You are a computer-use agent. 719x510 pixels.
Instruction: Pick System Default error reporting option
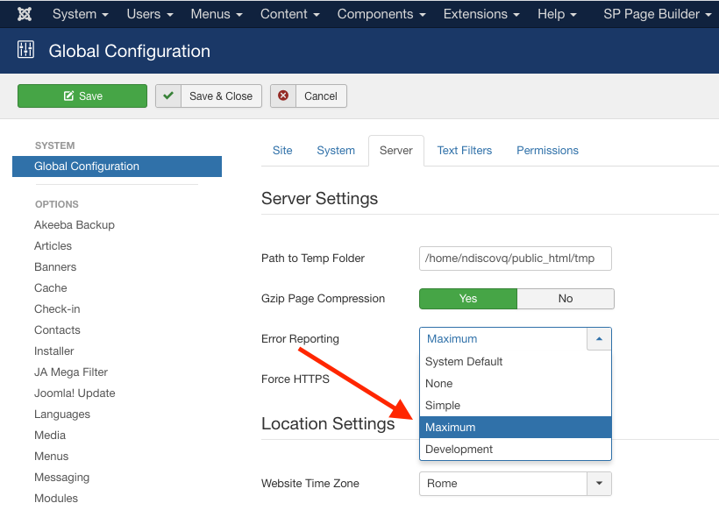point(464,362)
